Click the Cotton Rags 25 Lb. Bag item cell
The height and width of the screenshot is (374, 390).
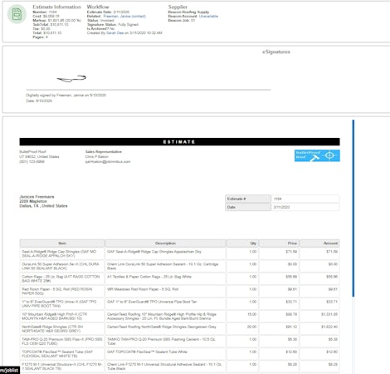tap(62, 278)
